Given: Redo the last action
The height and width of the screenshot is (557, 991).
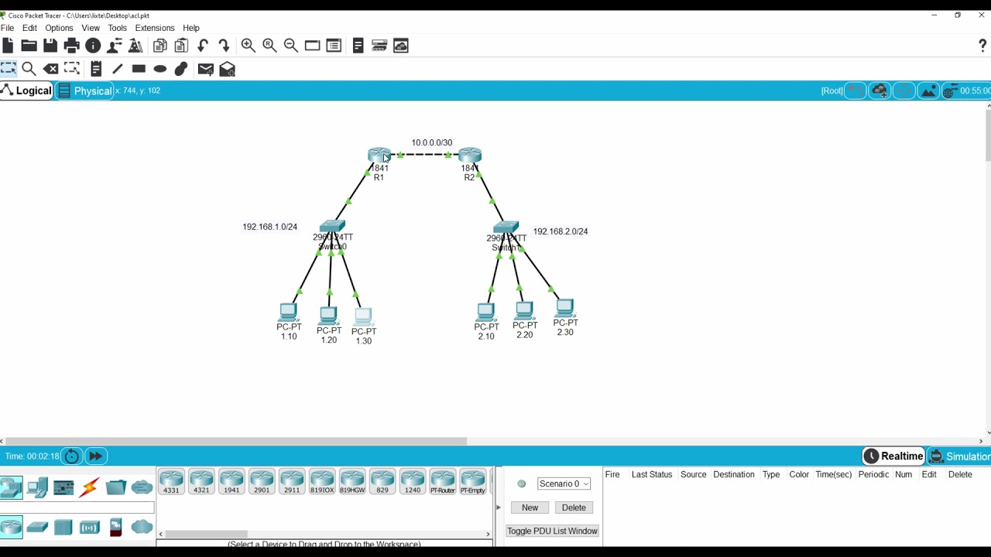Looking at the screenshot, I should [x=224, y=46].
